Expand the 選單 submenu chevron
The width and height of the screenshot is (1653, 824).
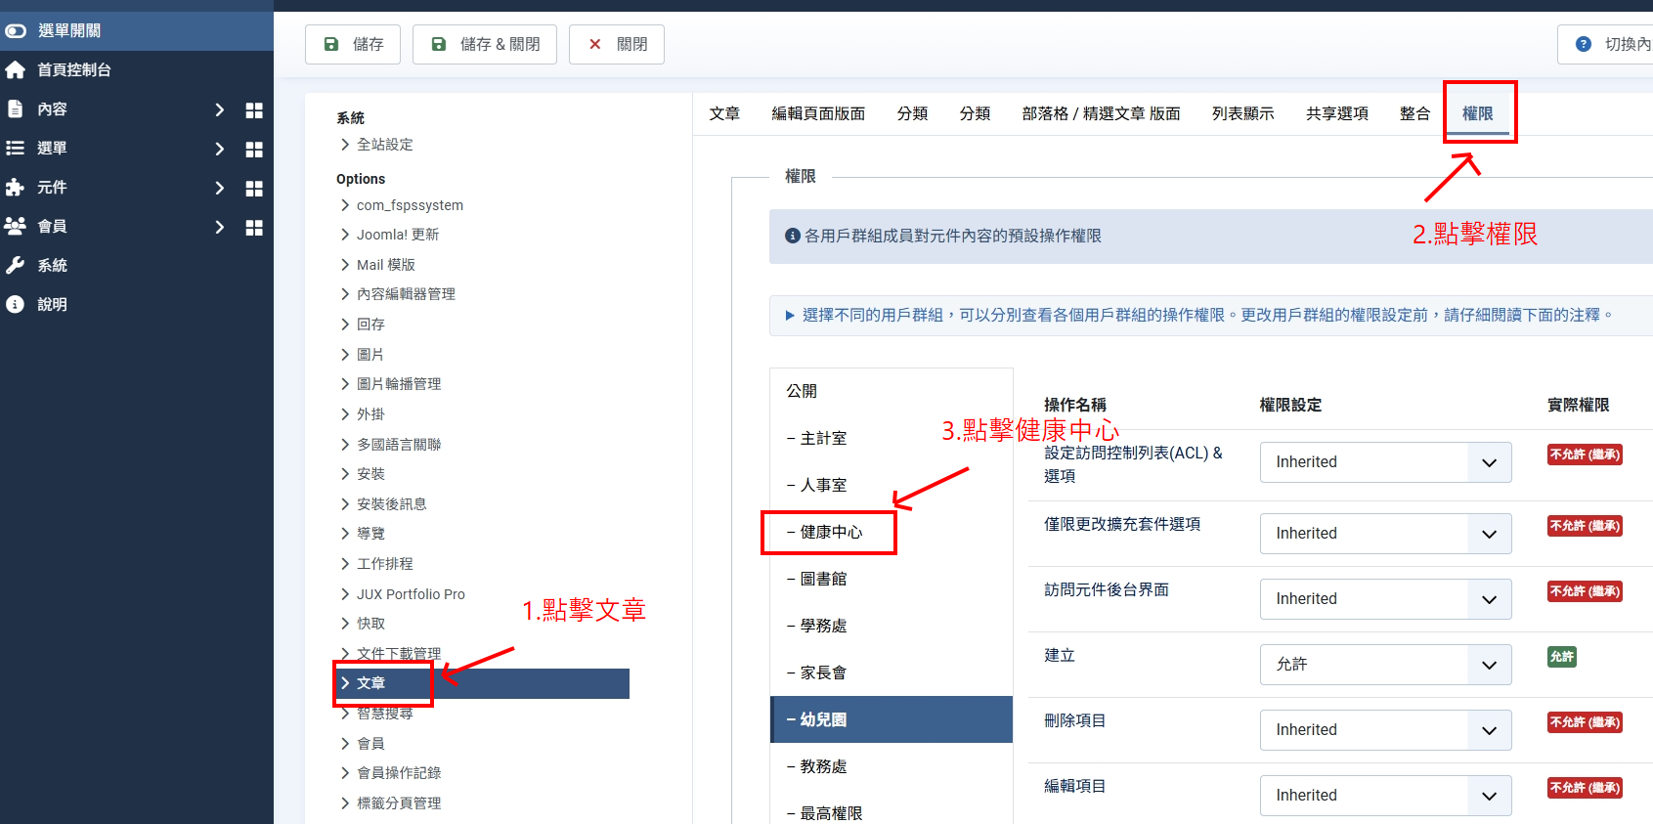[220, 150]
